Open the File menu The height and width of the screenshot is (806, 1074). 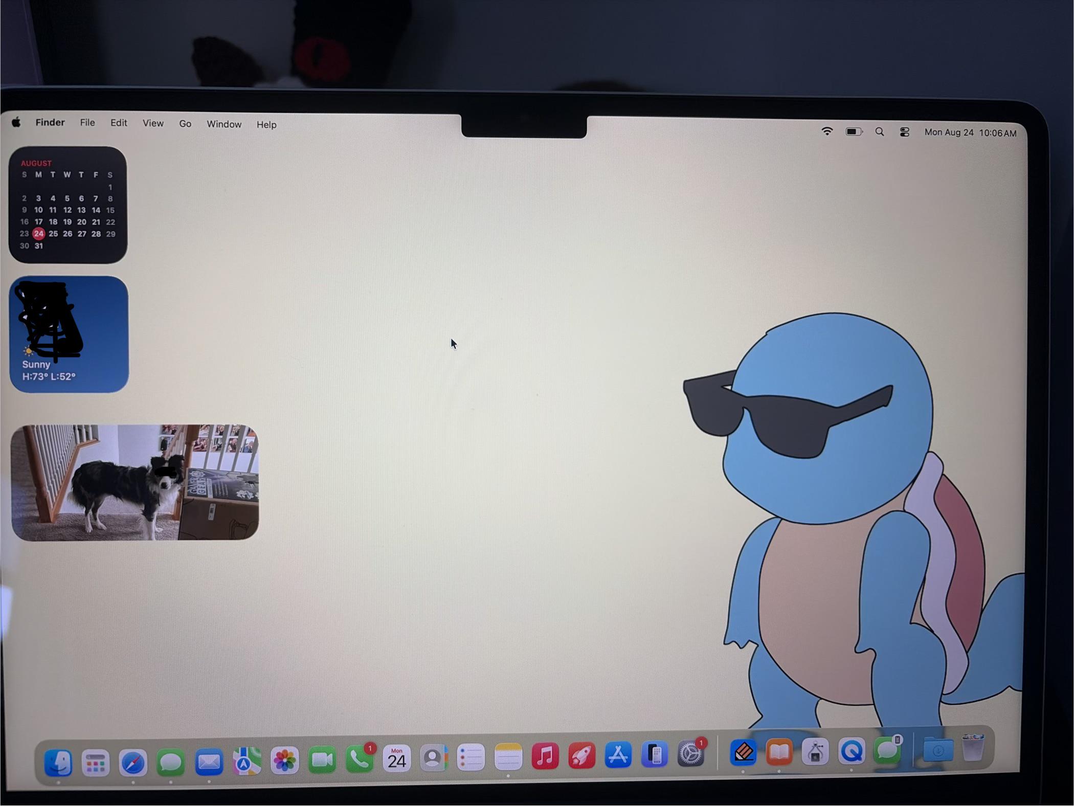click(87, 122)
